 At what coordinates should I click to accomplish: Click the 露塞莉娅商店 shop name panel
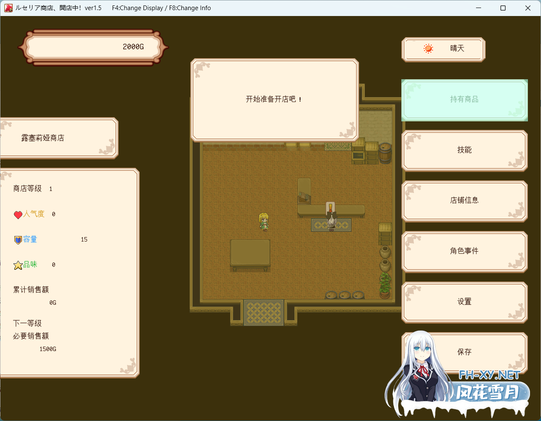coord(58,138)
